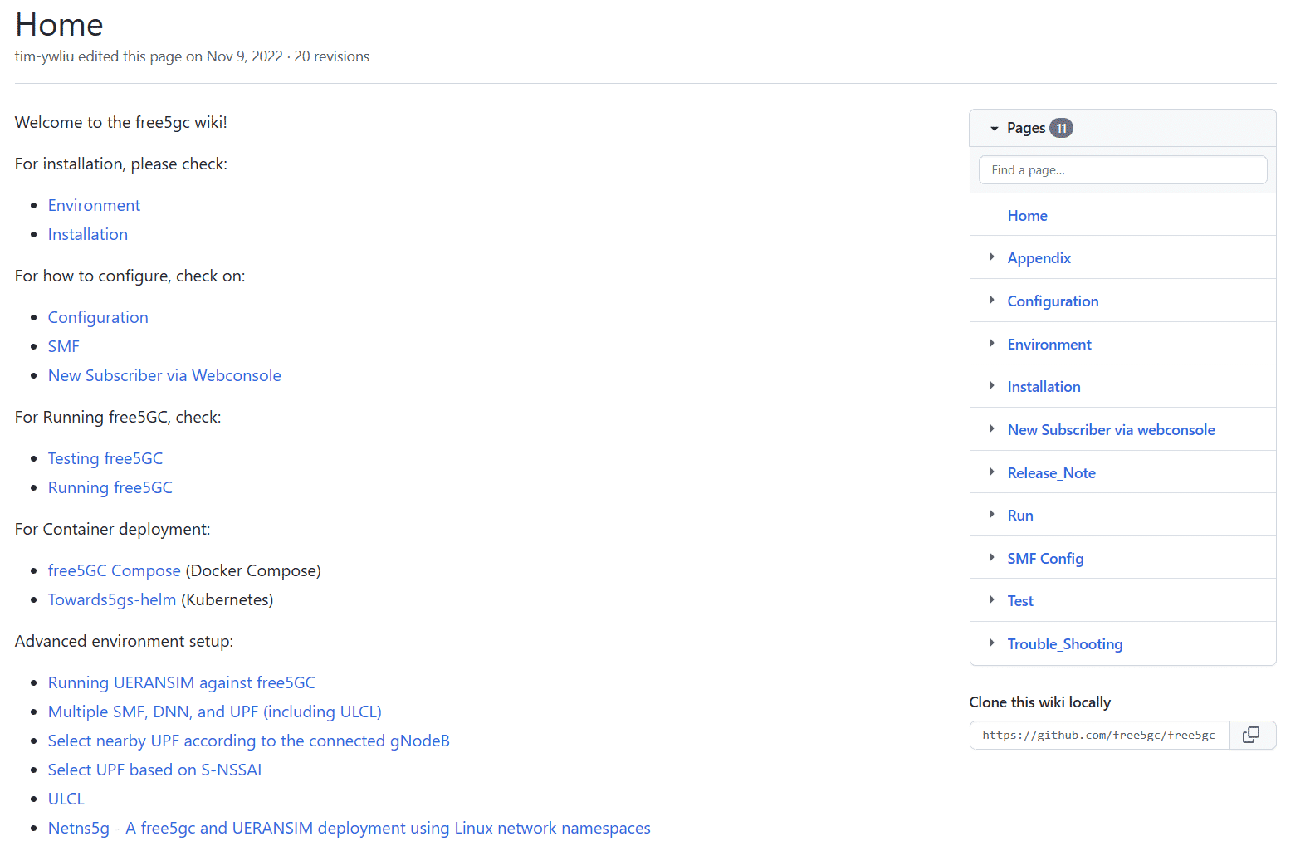View the 20 revisions history
Image resolution: width=1315 pixels, height=846 pixels.
pos(331,56)
